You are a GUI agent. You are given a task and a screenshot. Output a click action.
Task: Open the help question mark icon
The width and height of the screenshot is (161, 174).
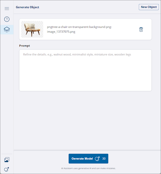(x=7, y=19)
